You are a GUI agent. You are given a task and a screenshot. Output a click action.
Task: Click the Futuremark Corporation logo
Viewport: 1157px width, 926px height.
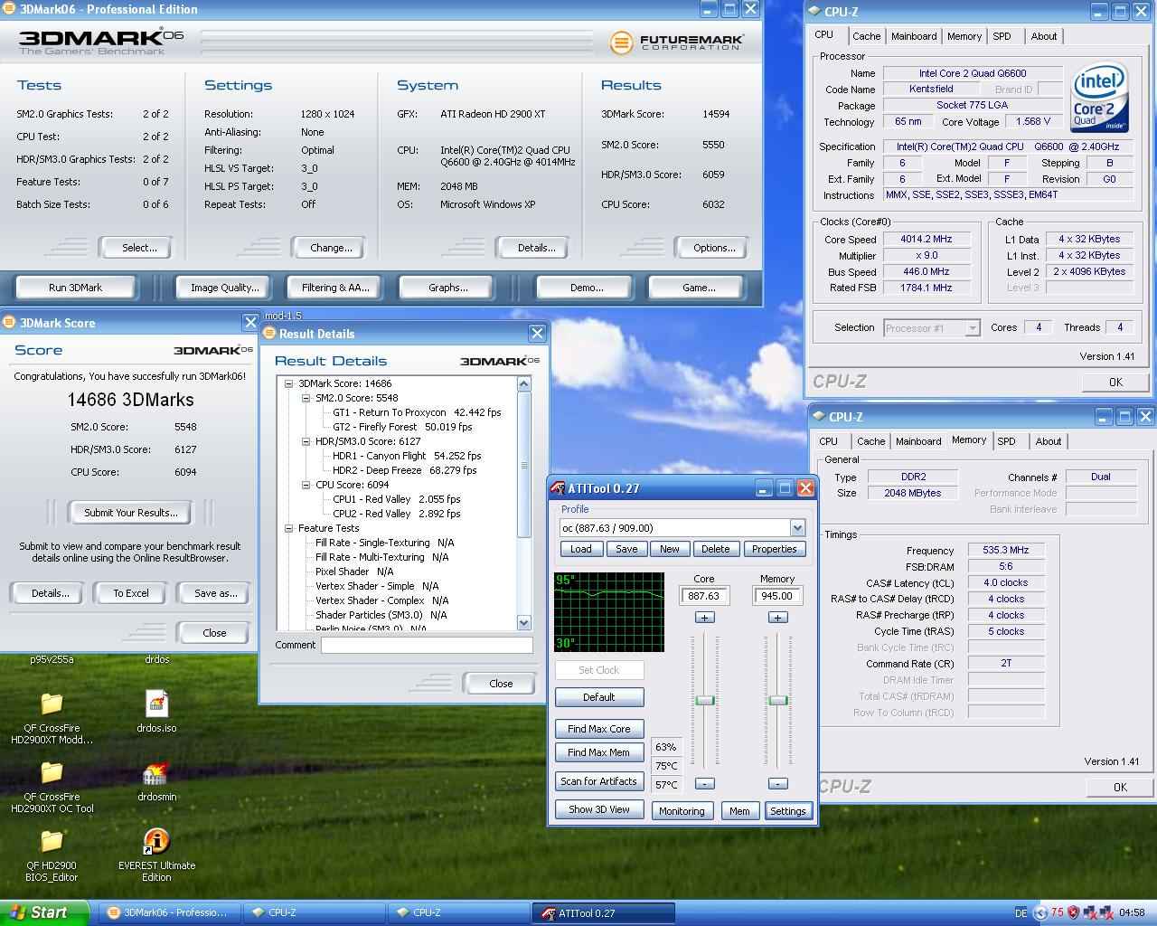[x=676, y=42]
